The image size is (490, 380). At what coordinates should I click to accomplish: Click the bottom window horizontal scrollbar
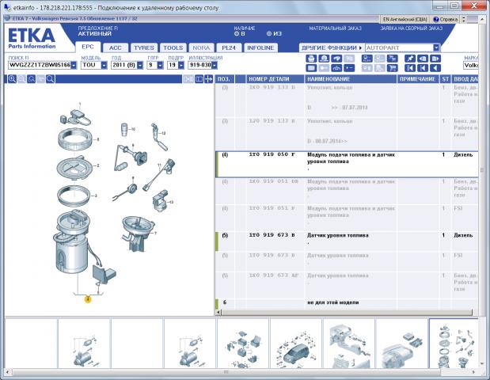point(226,372)
